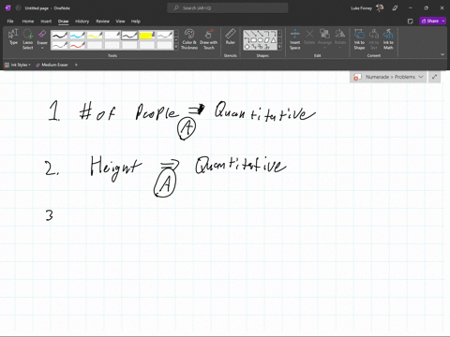Pick the straight line shape
Image resolution: width=450 pixels, height=337 pixels.
tap(247, 34)
